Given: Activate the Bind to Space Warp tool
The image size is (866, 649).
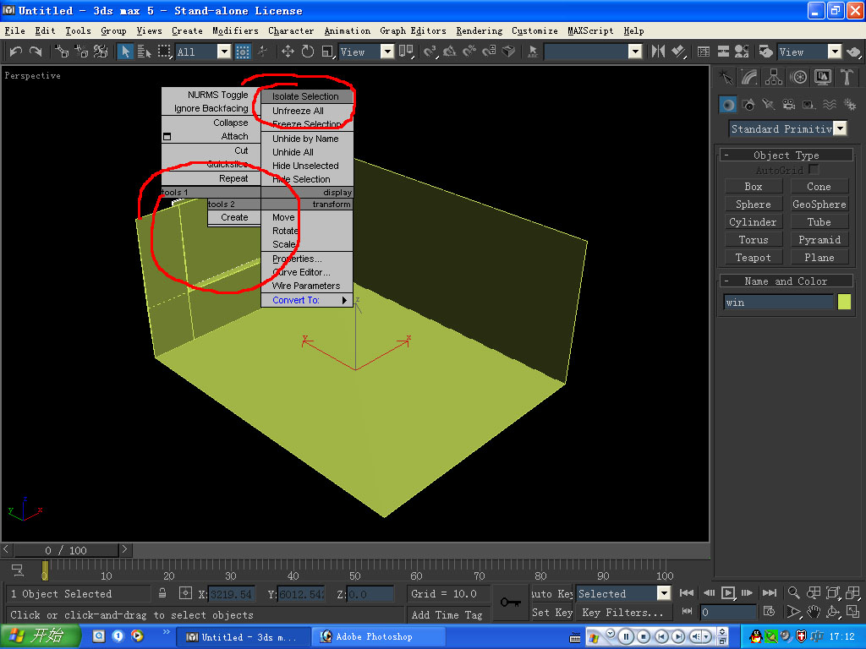Looking at the screenshot, I should pos(101,52).
